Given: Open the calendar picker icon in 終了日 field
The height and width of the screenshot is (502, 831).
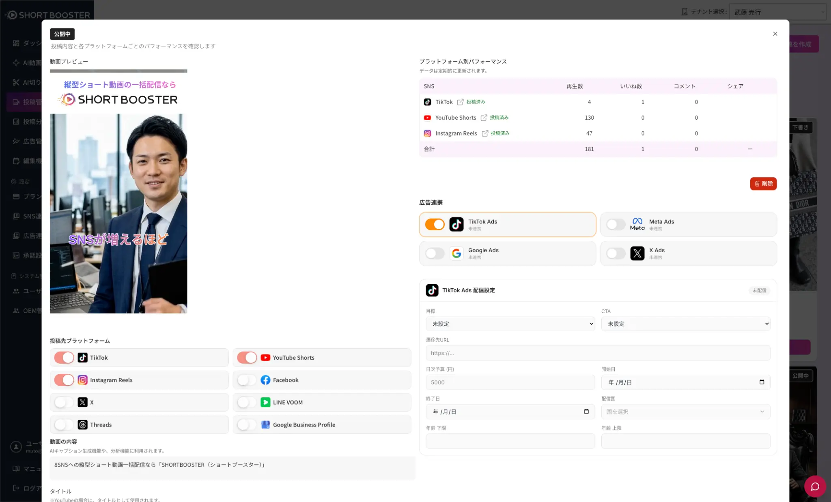Looking at the screenshot, I should [x=586, y=412].
